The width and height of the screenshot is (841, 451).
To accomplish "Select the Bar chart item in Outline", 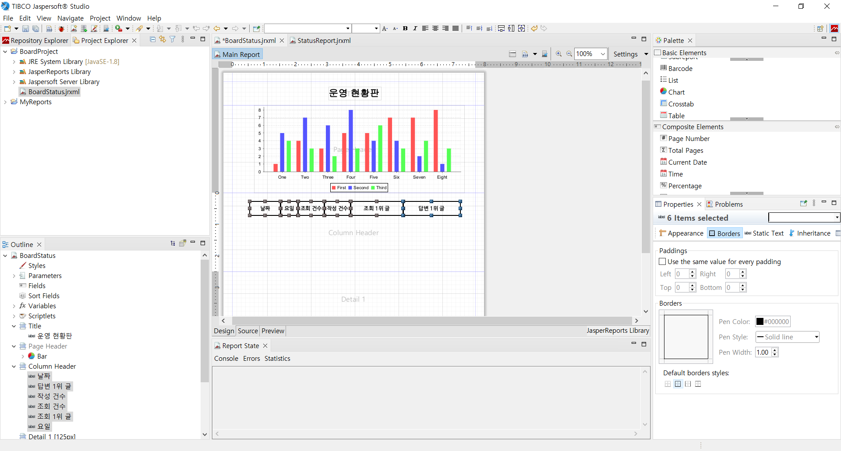I will click(x=38, y=356).
